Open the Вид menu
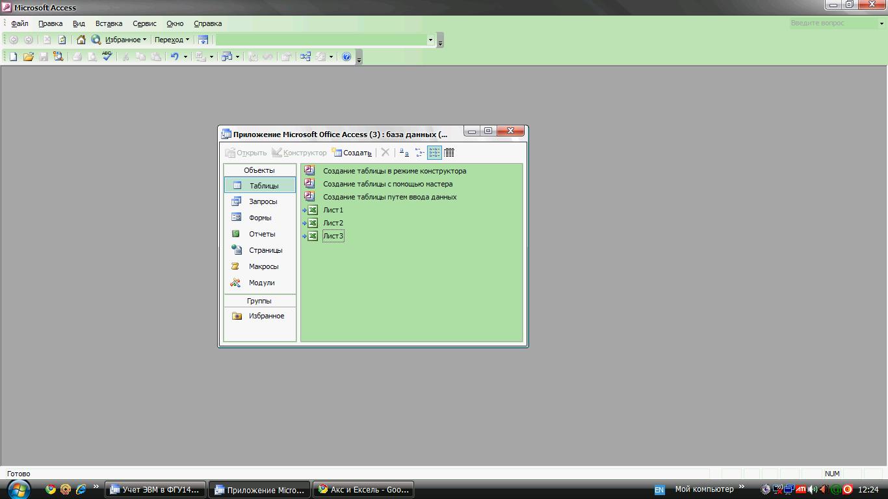Screen dimensions: 888x499 coord(79,23)
